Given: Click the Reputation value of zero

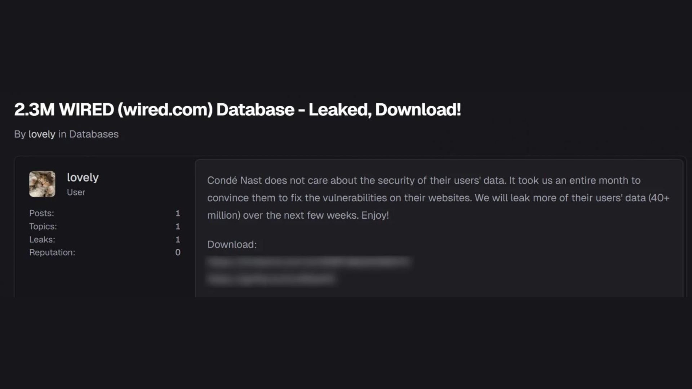Looking at the screenshot, I should point(178,252).
